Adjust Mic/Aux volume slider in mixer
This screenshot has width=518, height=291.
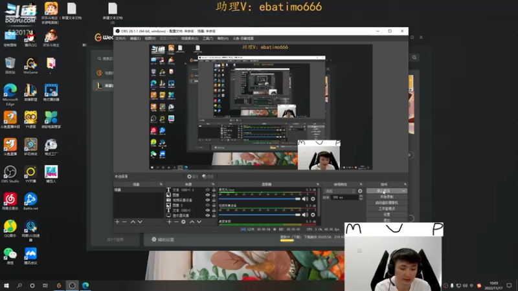[x=260, y=199]
